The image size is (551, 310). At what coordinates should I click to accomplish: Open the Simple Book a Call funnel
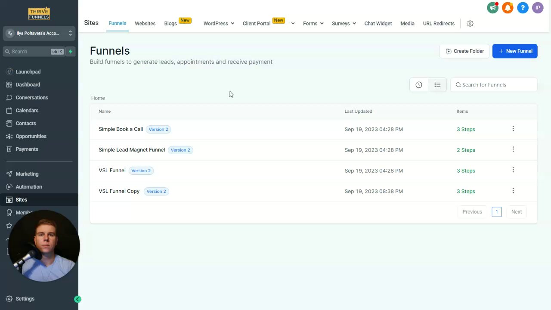coord(121,129)
